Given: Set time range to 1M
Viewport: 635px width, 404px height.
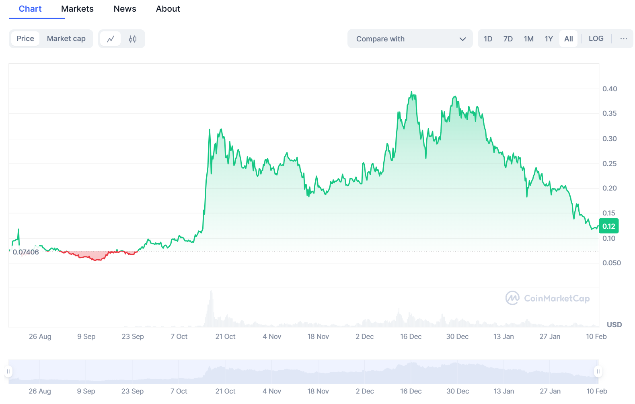Looking at the screenshot, I should (528, 39).
